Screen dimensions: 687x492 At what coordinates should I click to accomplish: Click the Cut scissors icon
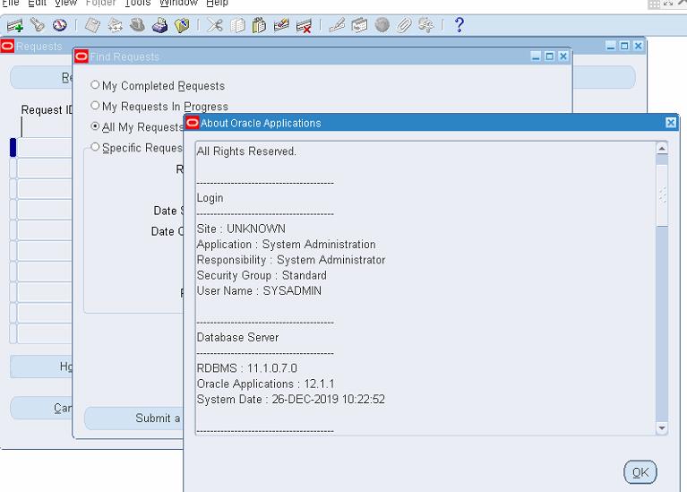pos(215,25)
